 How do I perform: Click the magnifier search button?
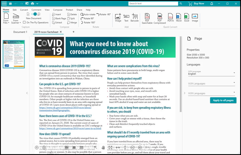pyautogui.click(x=181, y=3)
